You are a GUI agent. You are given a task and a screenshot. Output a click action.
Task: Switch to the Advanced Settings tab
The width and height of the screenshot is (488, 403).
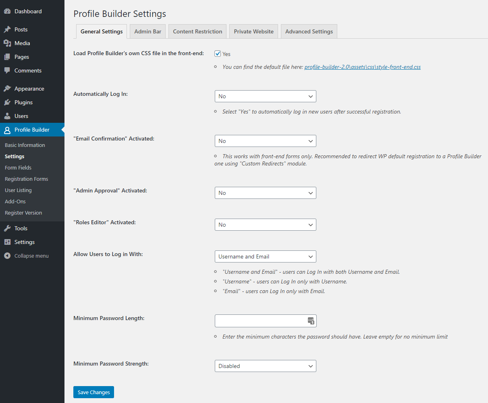[309, 31]
